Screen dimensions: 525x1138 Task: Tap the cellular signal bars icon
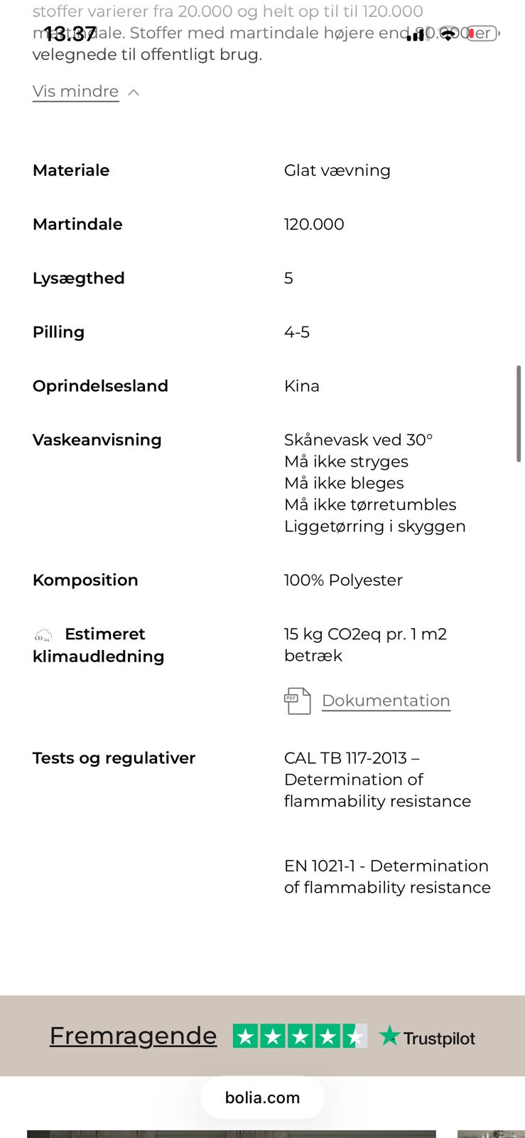pyautogui.click(x=416, y=34)
